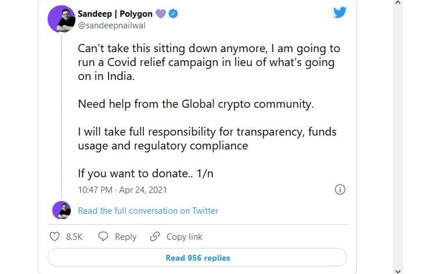Image resolution: width=440 pixels, height=274 pixels.
Task: Open tweet info circle icon
Action: (x=341, y=189)
